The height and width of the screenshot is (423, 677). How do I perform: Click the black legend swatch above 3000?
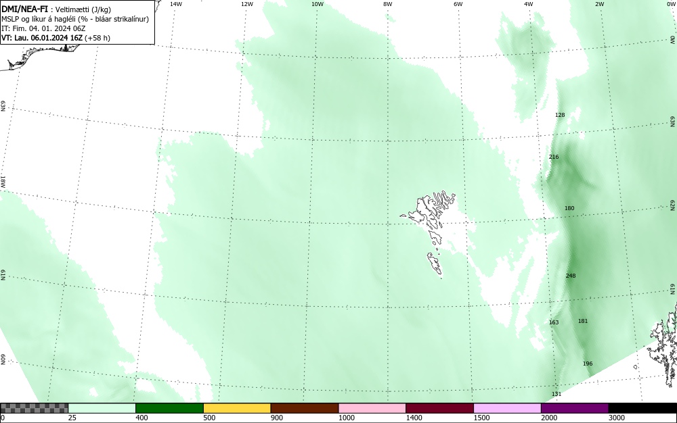[642, 408]
